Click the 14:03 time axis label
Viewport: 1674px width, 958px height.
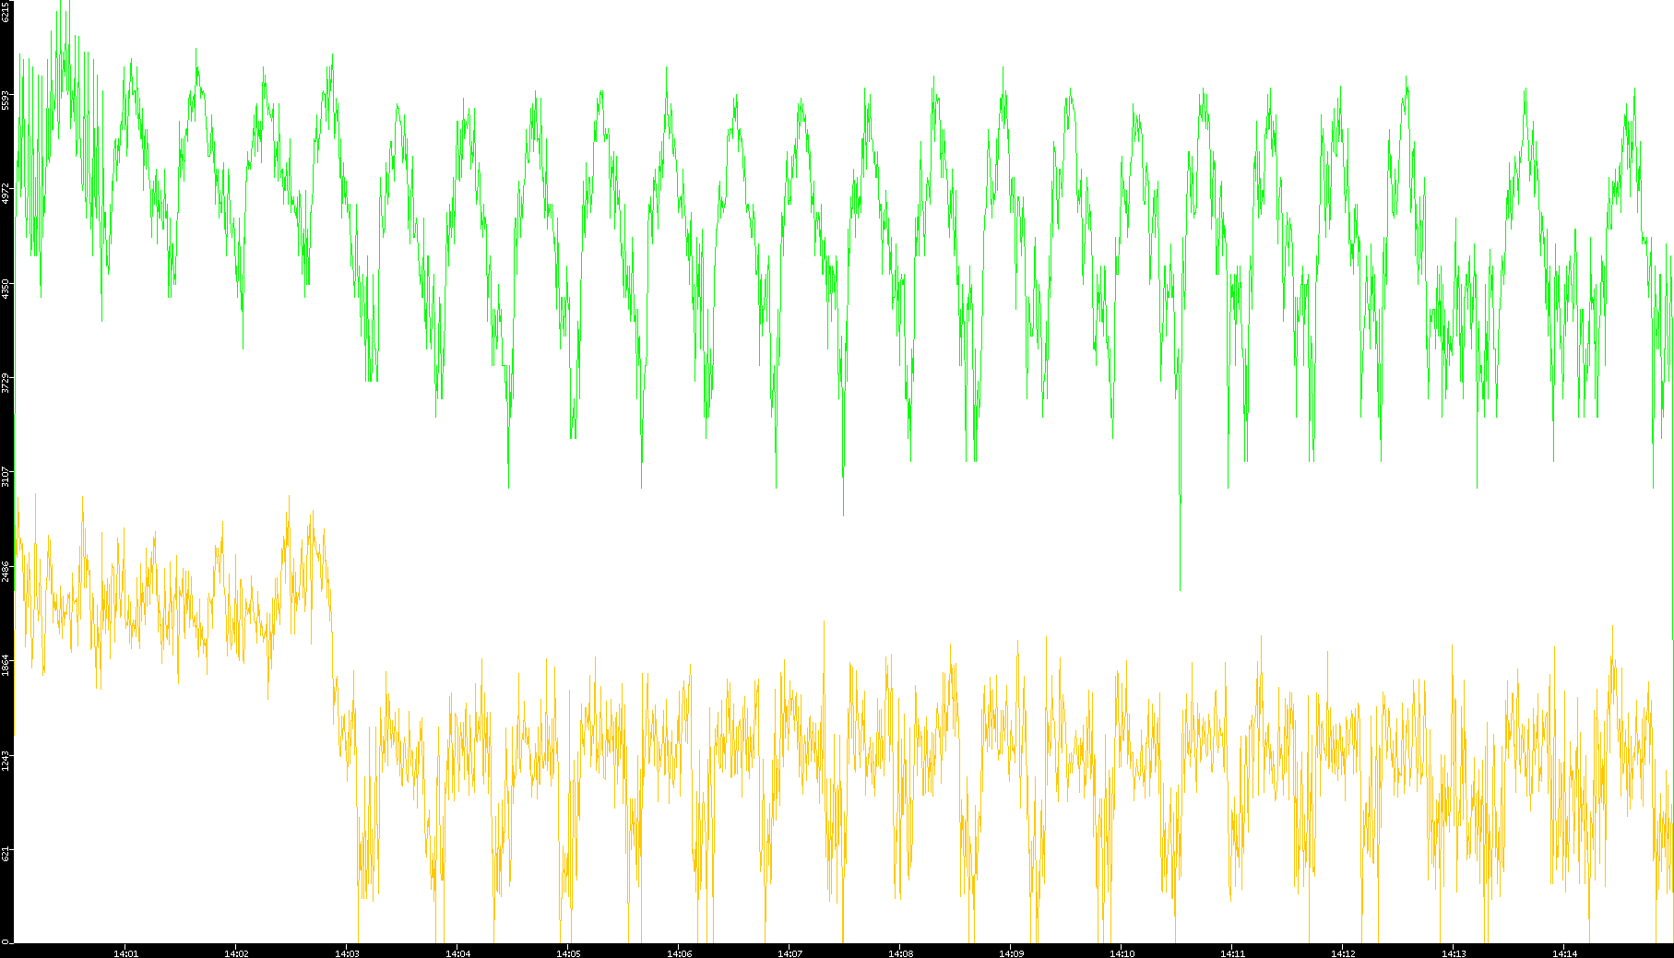pos(347,952)
